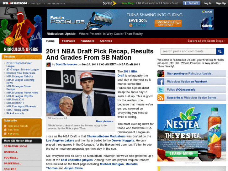This screenshot has width=228, height=171.
Task: Click RSS icon beside FanPosts subscribe
Action: pyautogui.click(x=5, y=130)
